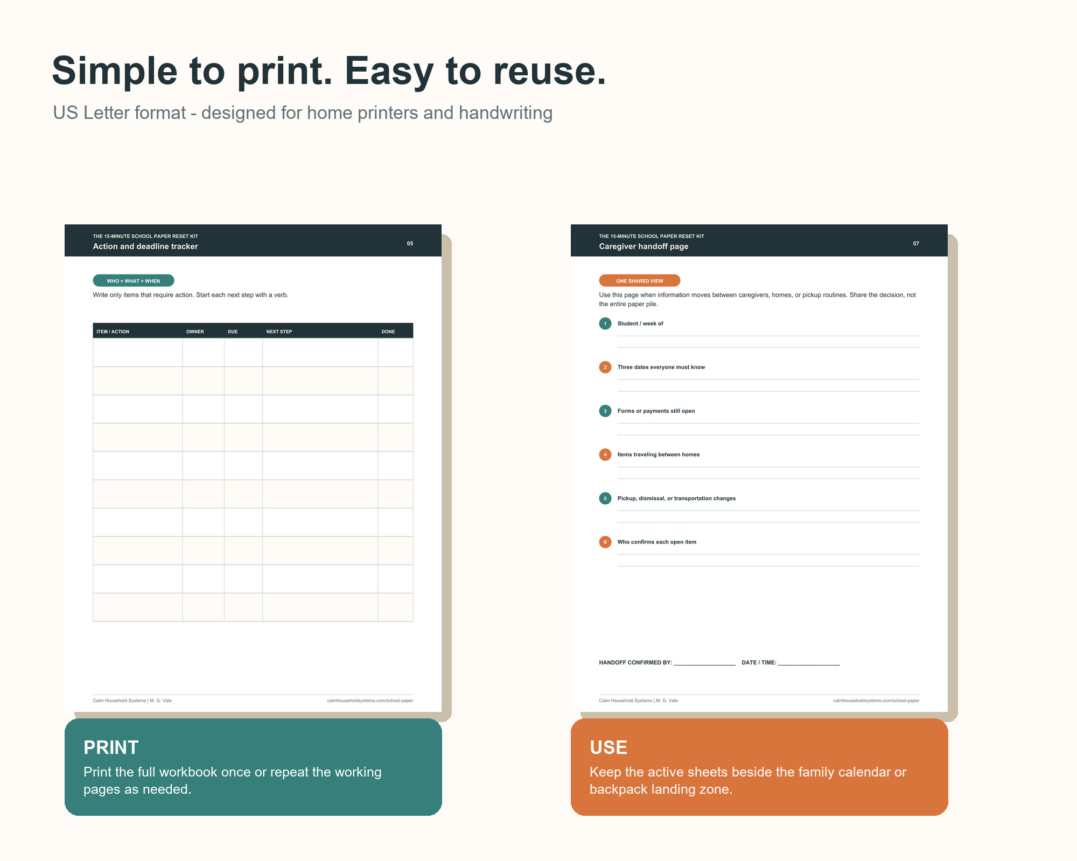Click the Items traveling between homes label
This screenshot has width=1077, height=861.
tap(659, 455)
